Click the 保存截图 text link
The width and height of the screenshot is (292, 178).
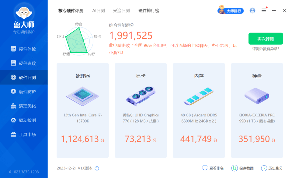pyautogui.click(x=246, y=168)
